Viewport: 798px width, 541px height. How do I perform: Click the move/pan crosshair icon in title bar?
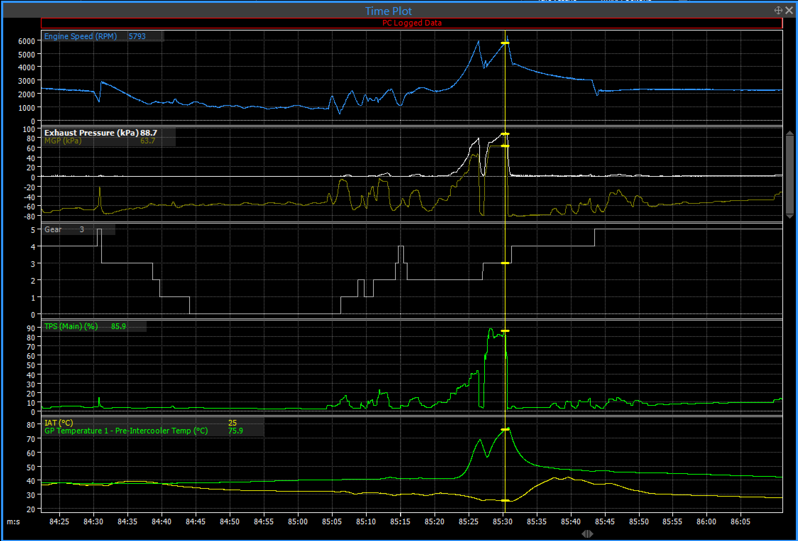tap(778, 10)
